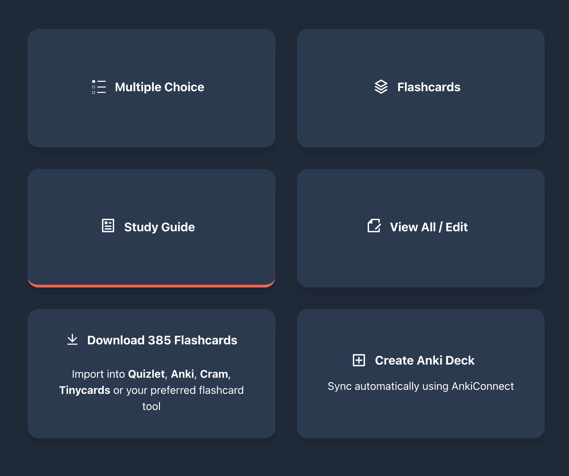Viewport: 569px width, 476px height.
Task: Select the Multiple Choice list icon
Action: 98,87
